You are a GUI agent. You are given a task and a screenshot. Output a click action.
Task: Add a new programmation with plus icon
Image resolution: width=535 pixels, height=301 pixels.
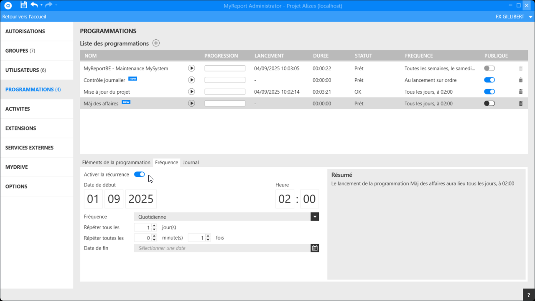pyautogui.click(x=156, y=43)
